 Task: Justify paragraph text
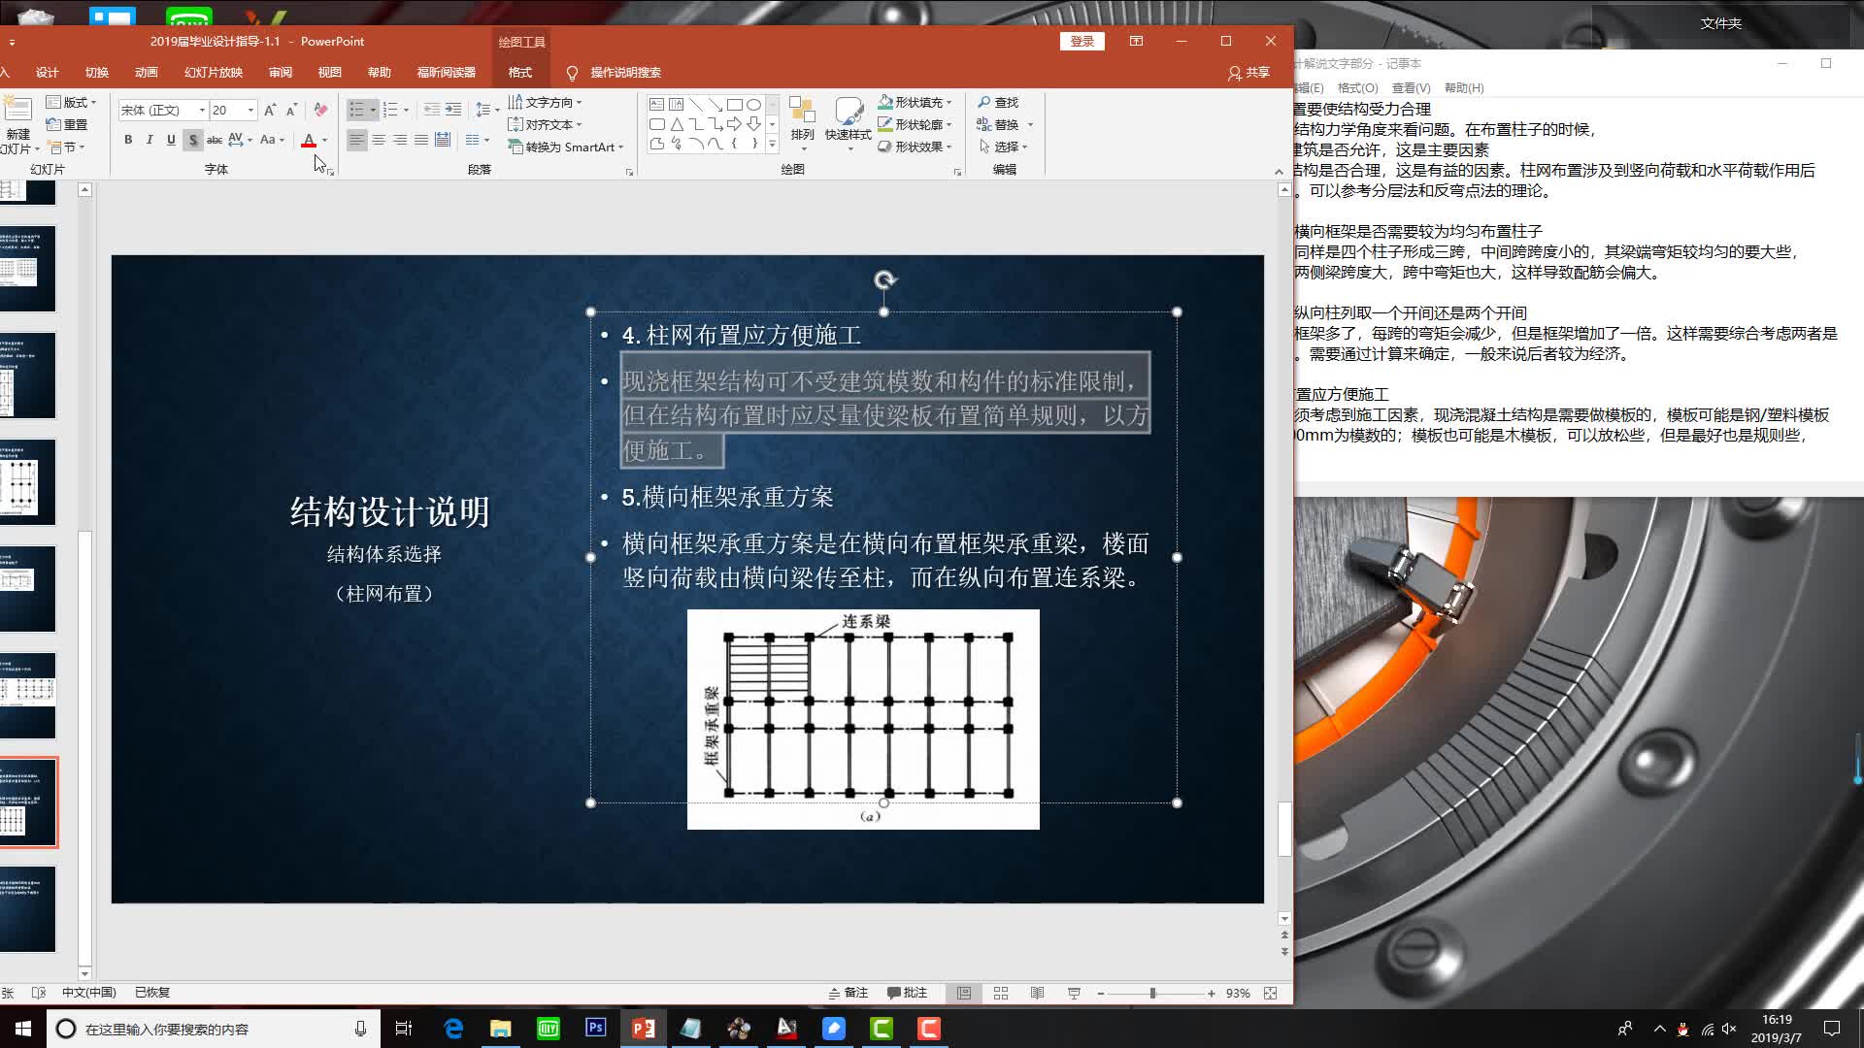point(421,140)
